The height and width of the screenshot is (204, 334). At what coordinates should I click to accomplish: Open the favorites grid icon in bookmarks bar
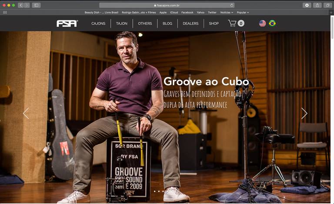click(x=5, y=13)
